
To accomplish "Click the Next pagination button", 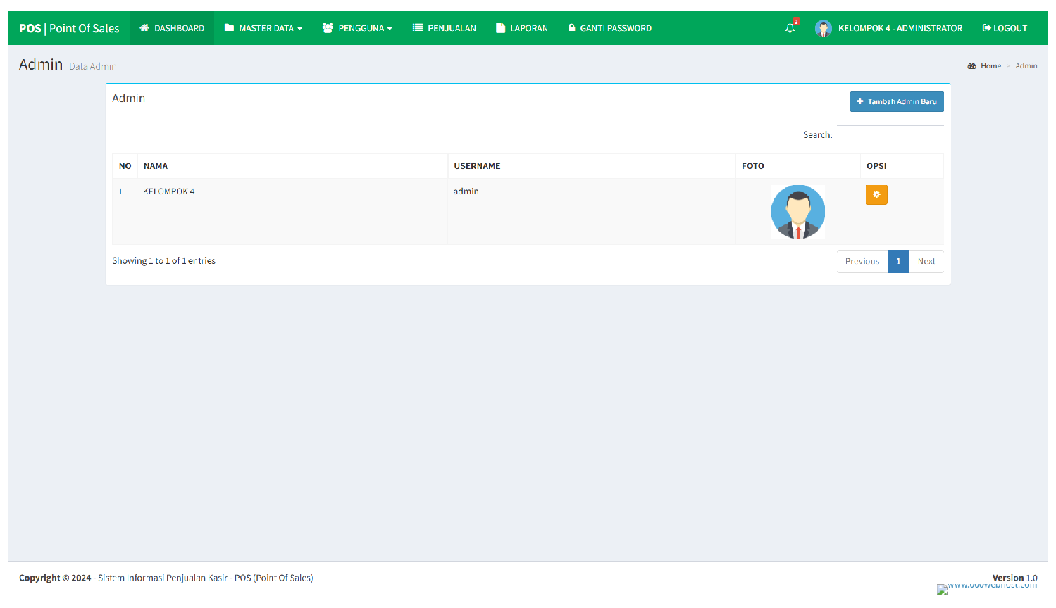I will click(926, 261).
